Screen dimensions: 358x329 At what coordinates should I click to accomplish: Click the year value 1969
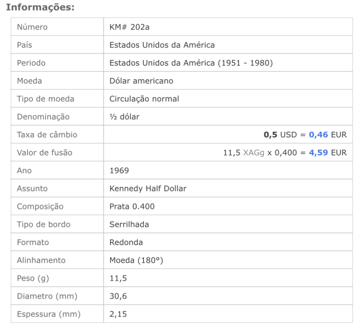119,170
